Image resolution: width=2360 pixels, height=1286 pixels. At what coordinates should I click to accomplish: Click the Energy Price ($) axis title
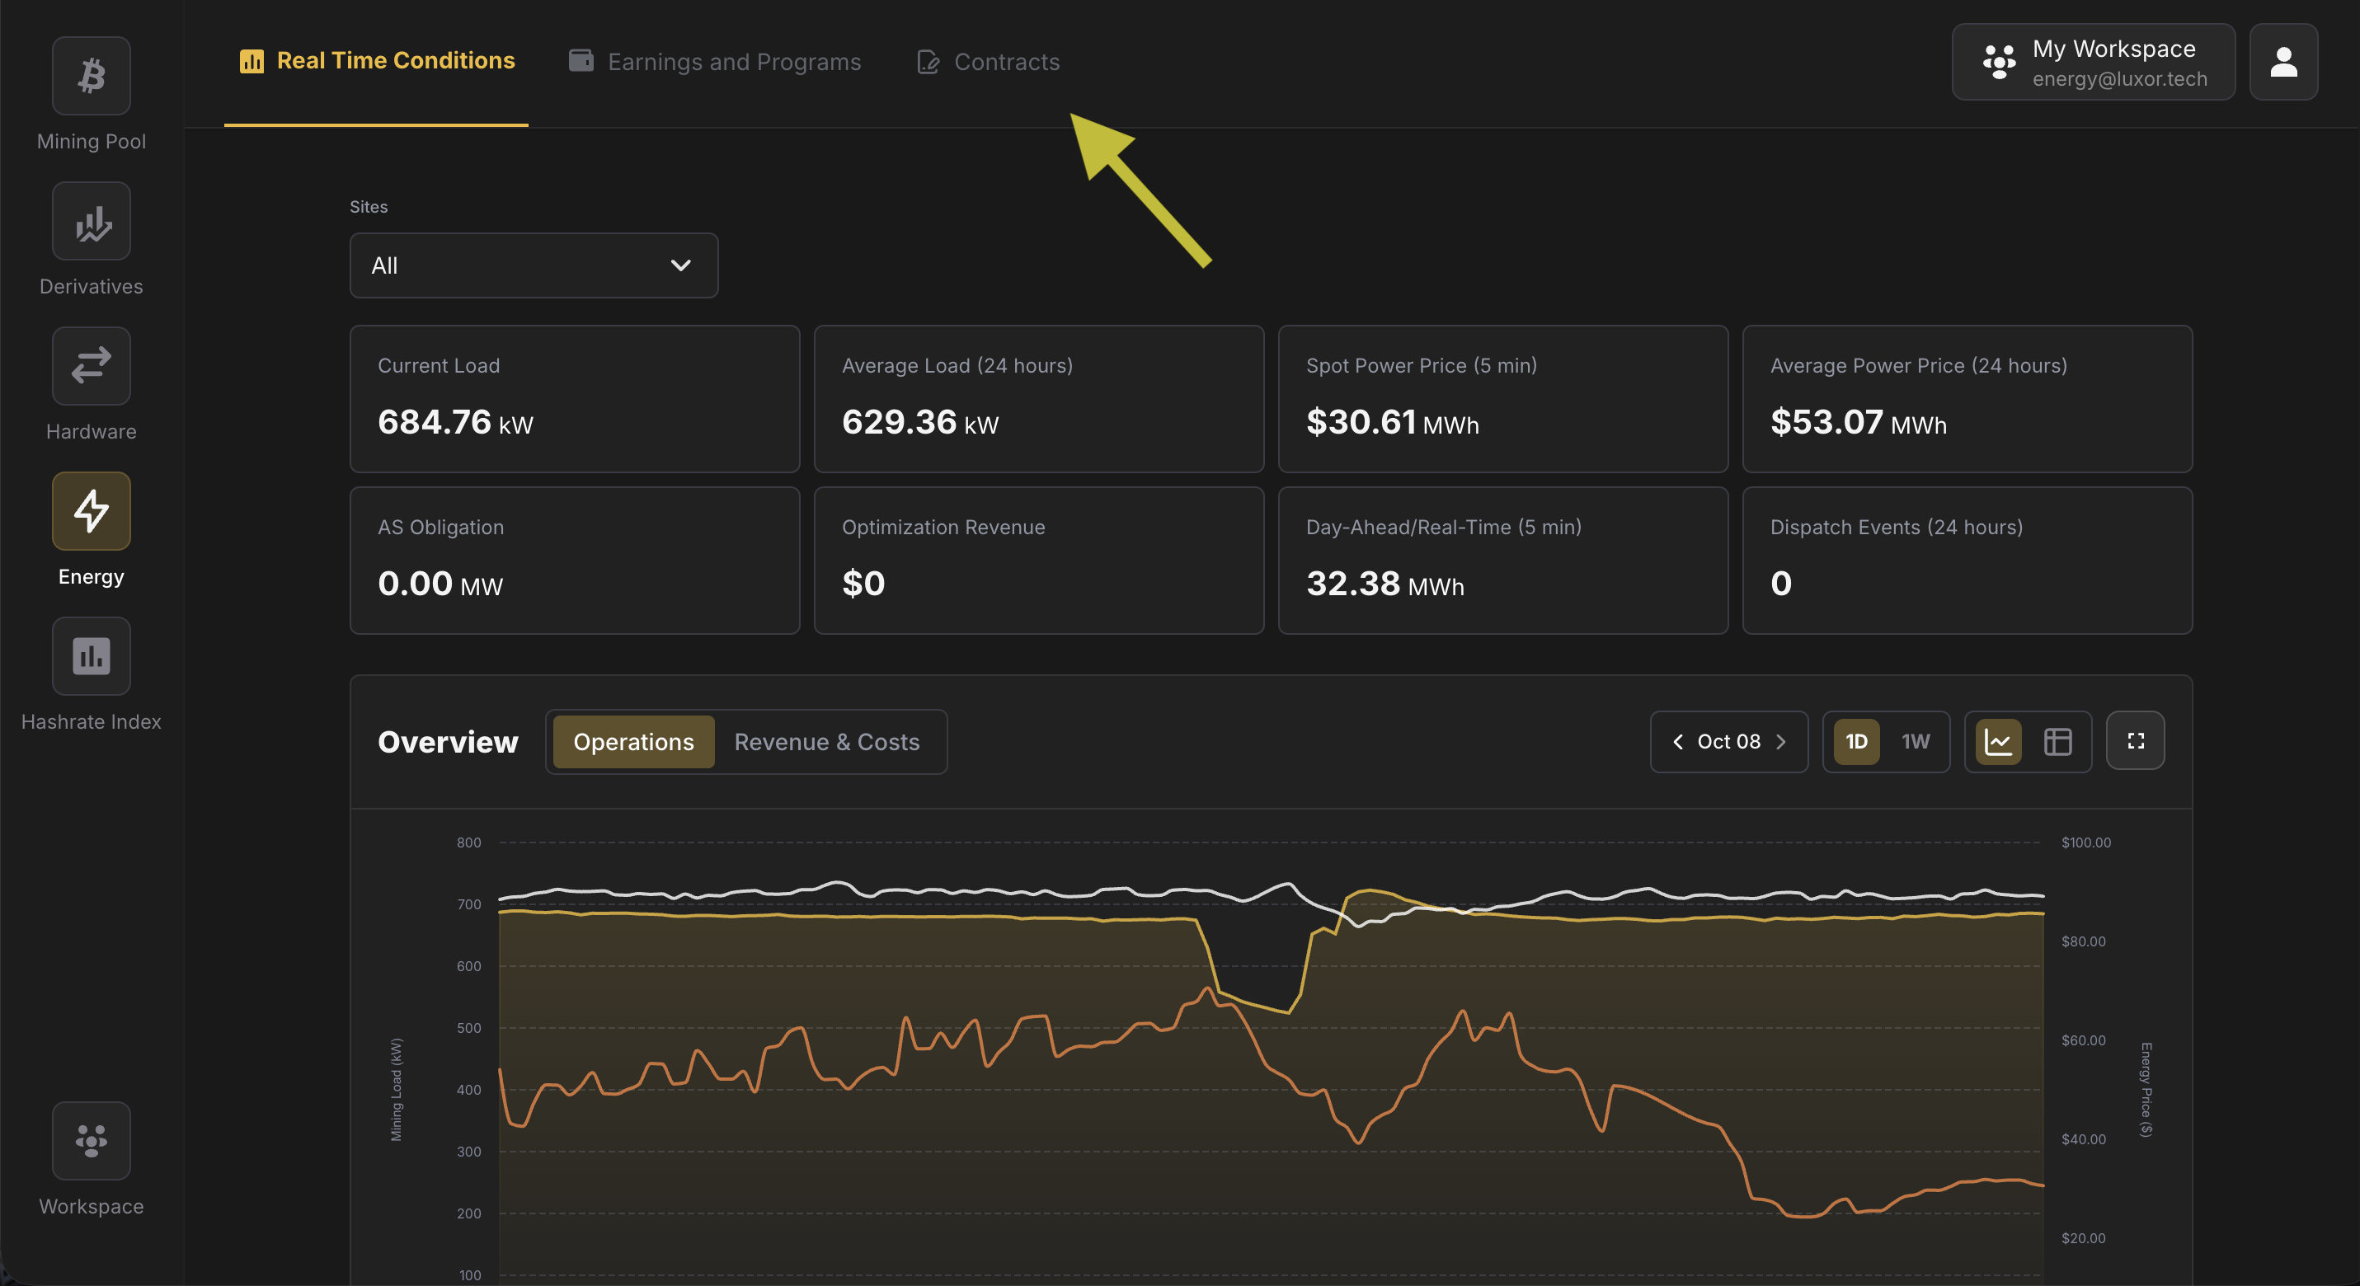pos(2146,1090)
